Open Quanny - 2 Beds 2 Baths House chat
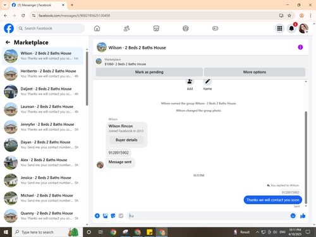 [42, 216]
